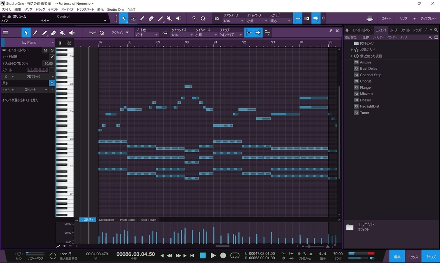Toggle Autoscroll arrow in the editor toolbar

(x=258, y=33)
